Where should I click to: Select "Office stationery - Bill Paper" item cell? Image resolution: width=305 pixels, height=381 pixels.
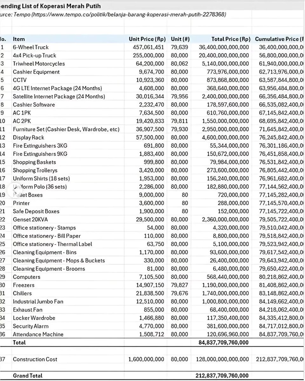coord(47,236)
